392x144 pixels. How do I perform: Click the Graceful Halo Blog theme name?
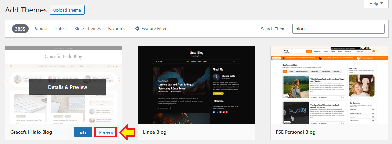[31, 132]
